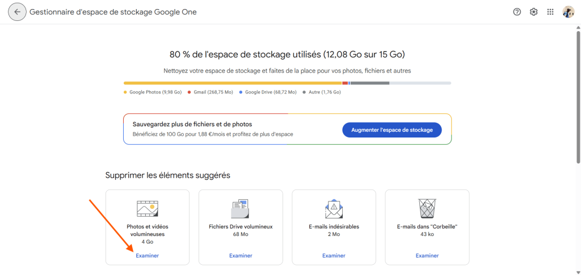
Task: Go back with the arrow button
Action: (x=17, y=12)
